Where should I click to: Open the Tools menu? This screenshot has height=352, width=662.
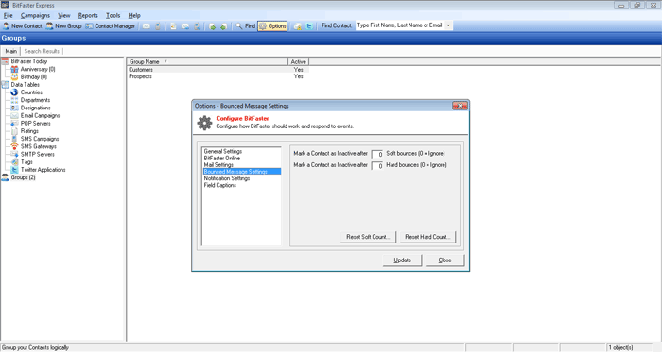(x=113, y=16)
